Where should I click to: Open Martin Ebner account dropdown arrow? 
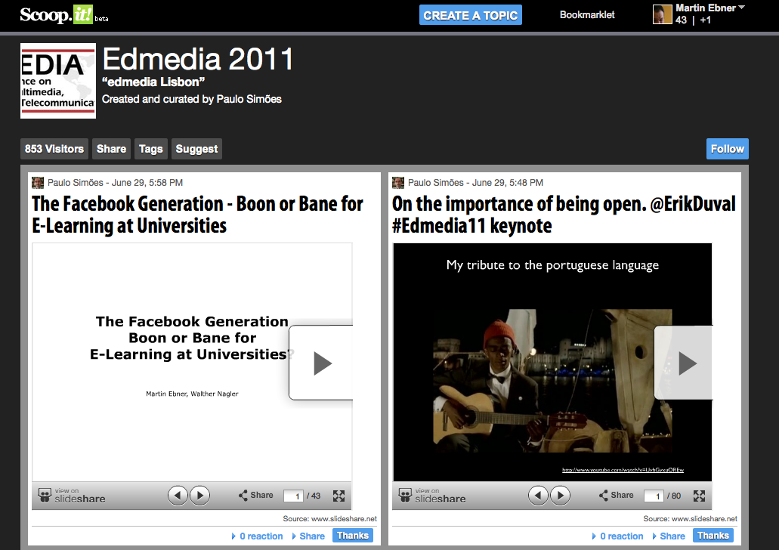[x=741, y=8]
